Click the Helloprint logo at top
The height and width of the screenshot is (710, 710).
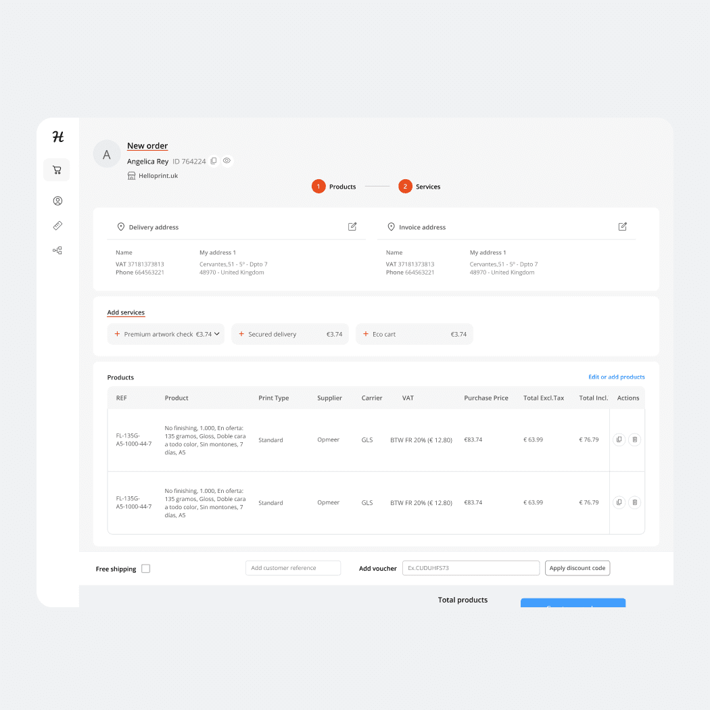[x=57, y=137]
